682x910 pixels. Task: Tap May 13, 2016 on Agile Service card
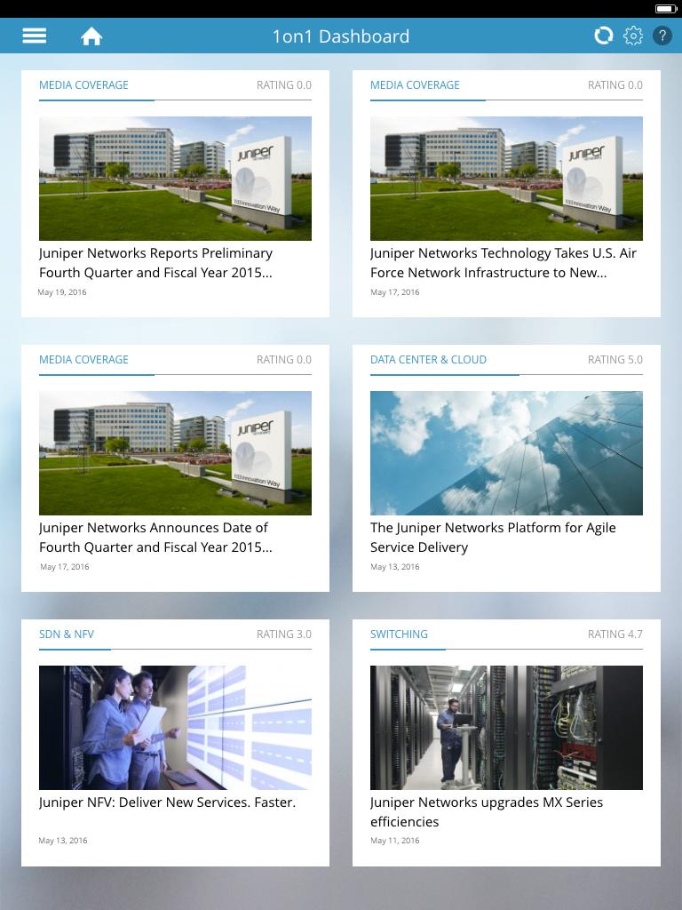point(395,566)
